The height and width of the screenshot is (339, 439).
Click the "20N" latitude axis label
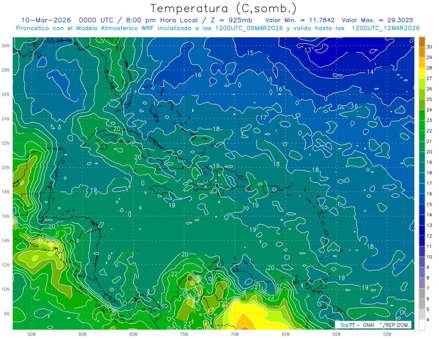pyautogui.click(x=6, y=167)
